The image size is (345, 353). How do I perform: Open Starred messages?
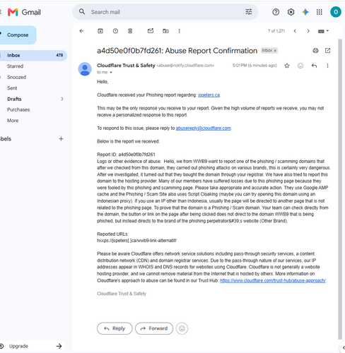[15, 66]
